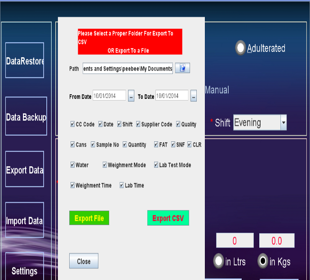Viewport: 310px width, 280px height.
Task: Click the From Date input field
Action: 109,96
